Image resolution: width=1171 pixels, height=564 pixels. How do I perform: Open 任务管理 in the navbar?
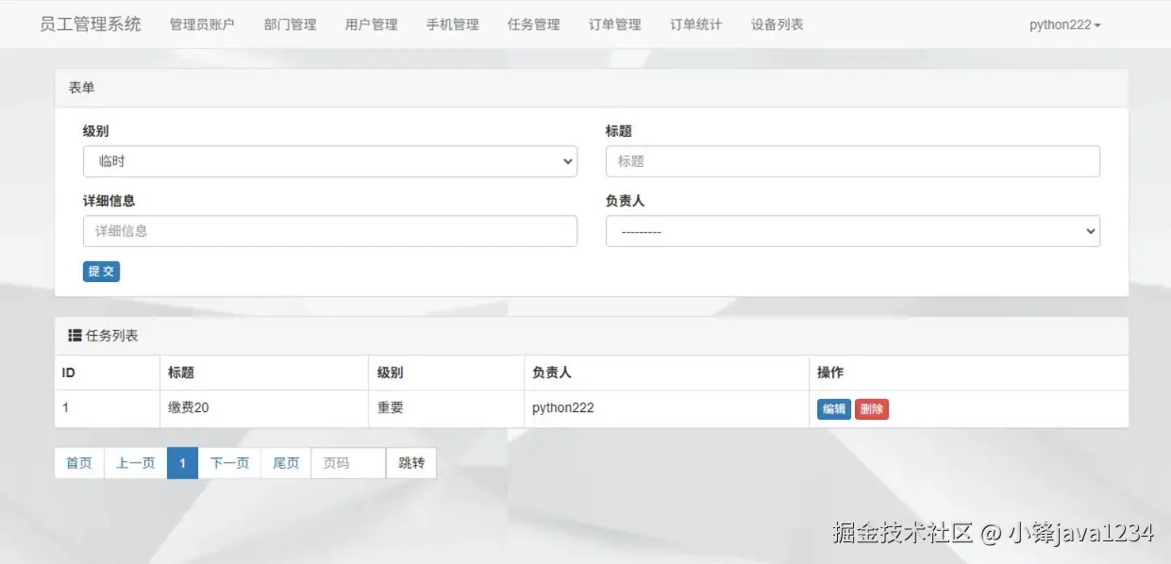534,25
